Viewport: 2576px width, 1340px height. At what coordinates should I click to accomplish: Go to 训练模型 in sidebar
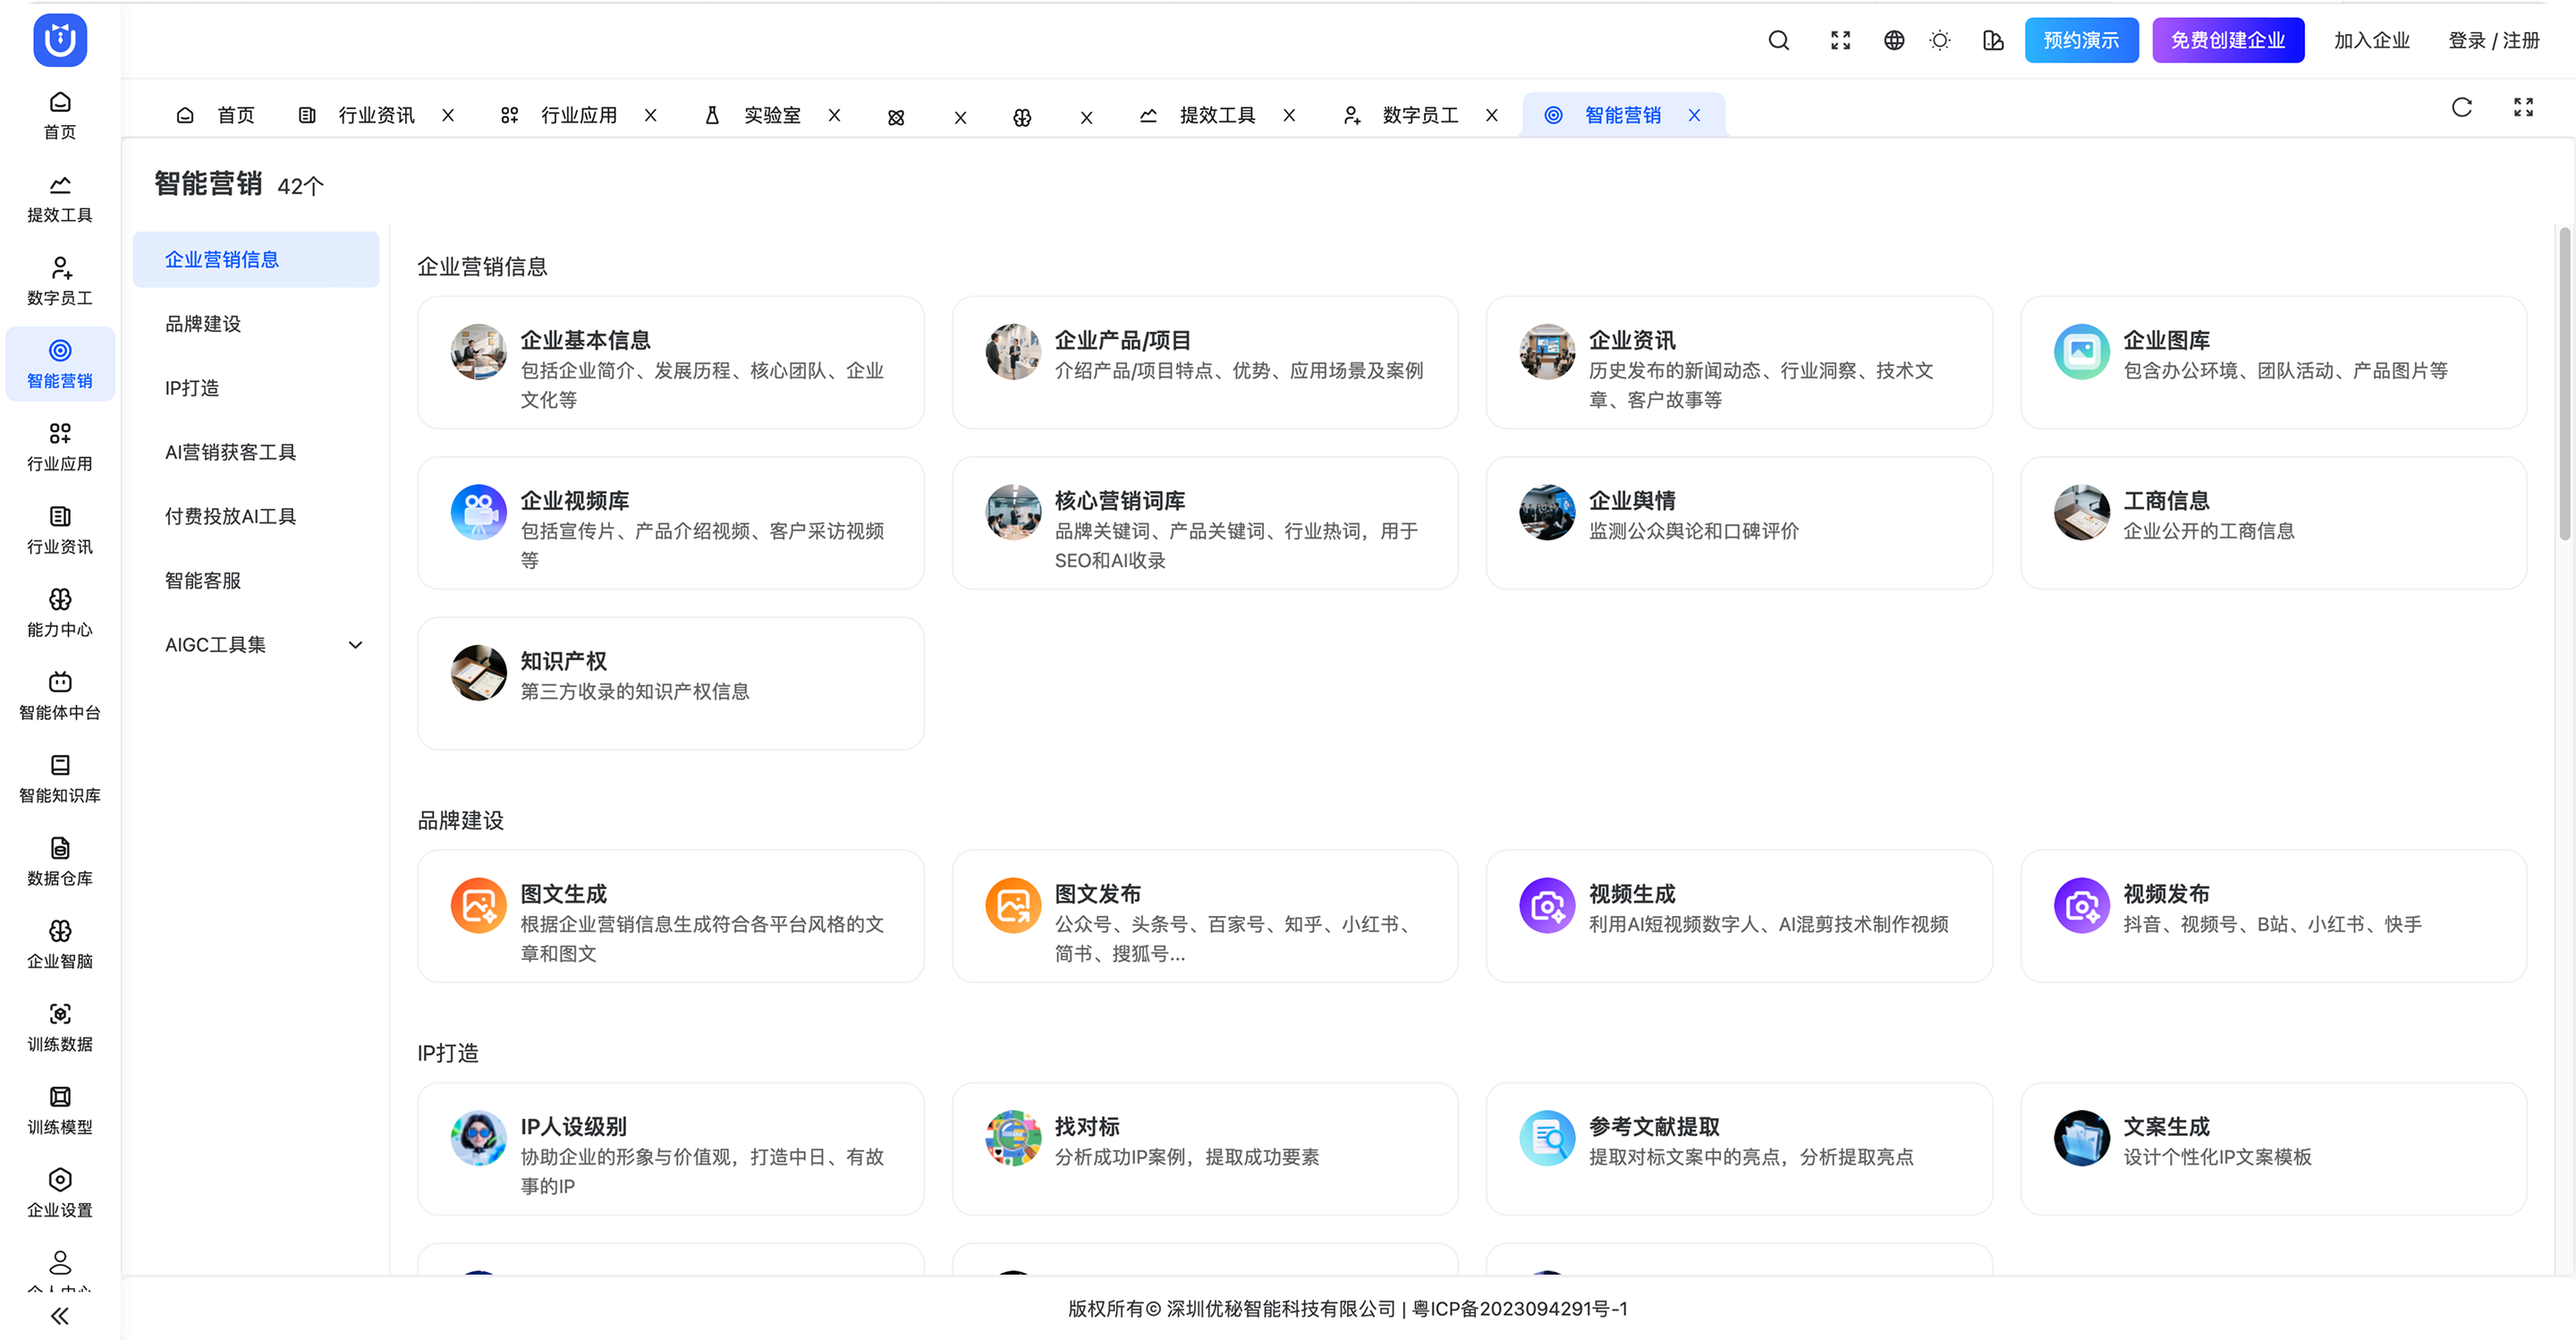pos(60,1110)
